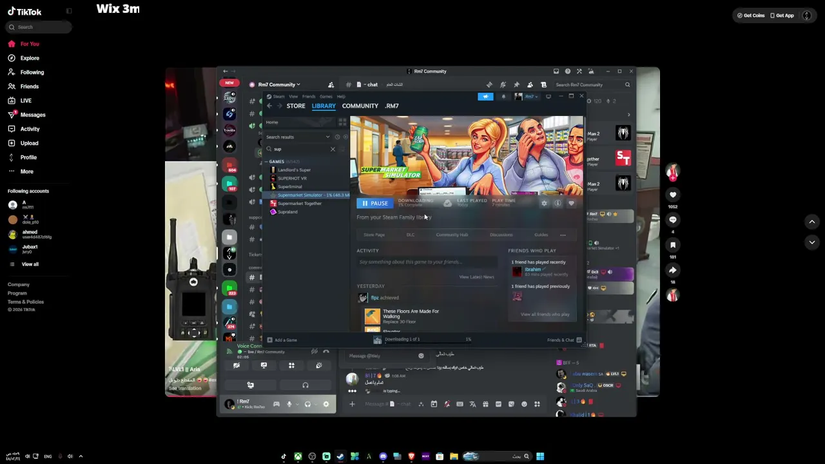
Task: Open the Windows Start menu
Action: click(x=540, y=456)
